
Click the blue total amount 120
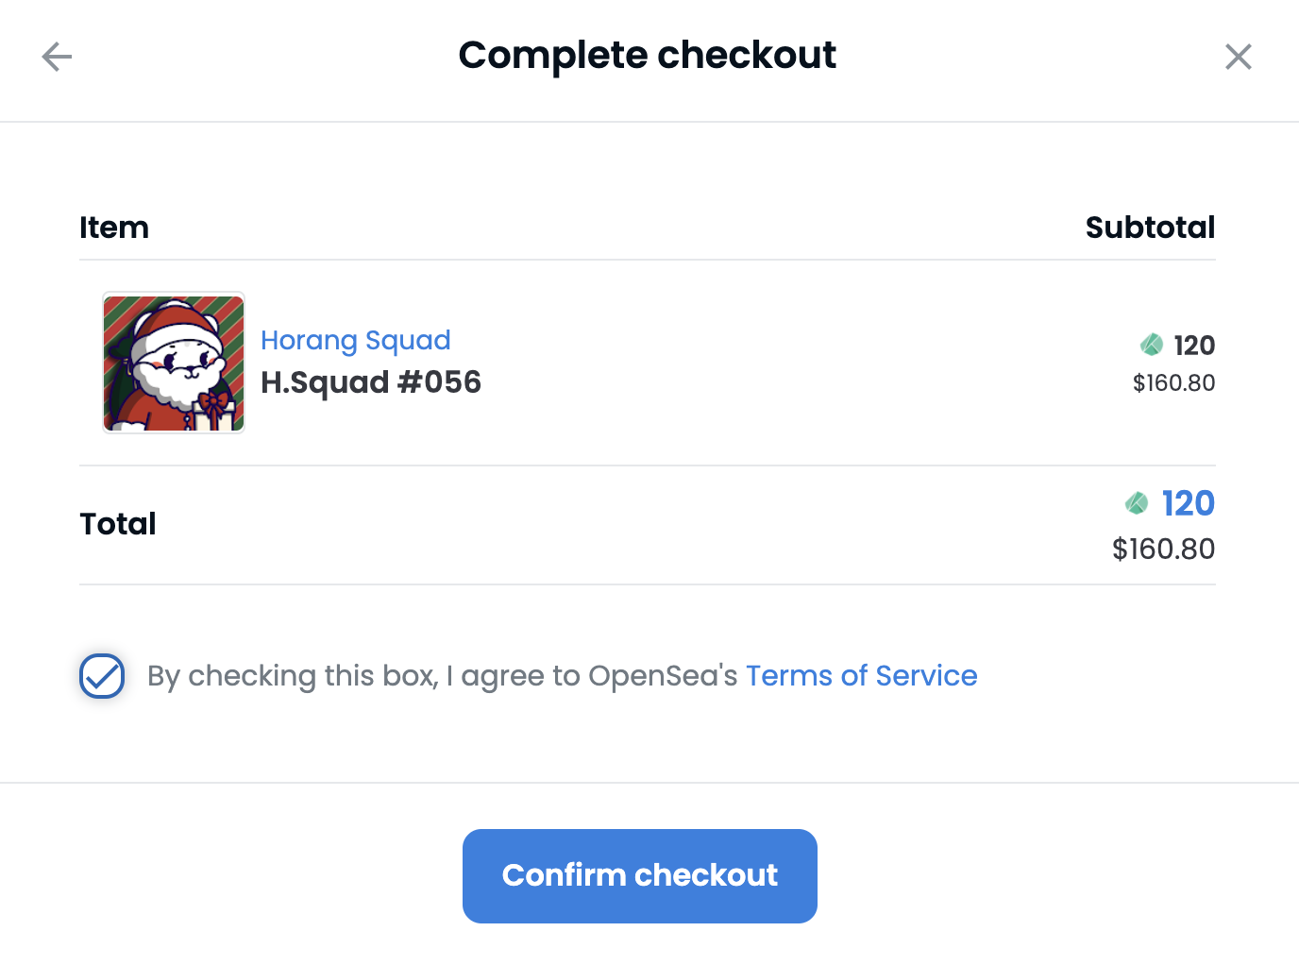click(1188, 503)
